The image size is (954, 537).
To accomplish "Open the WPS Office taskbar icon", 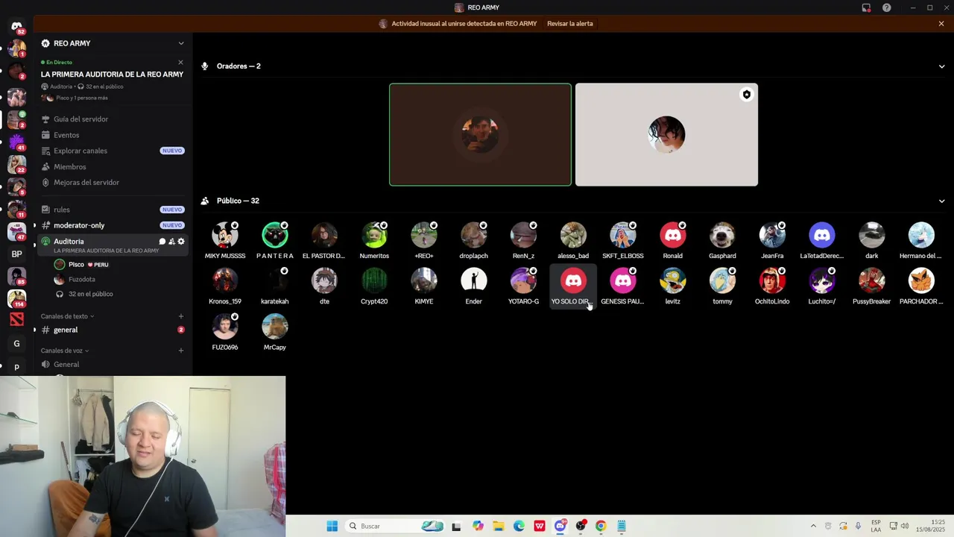I will tap(540, 526).
